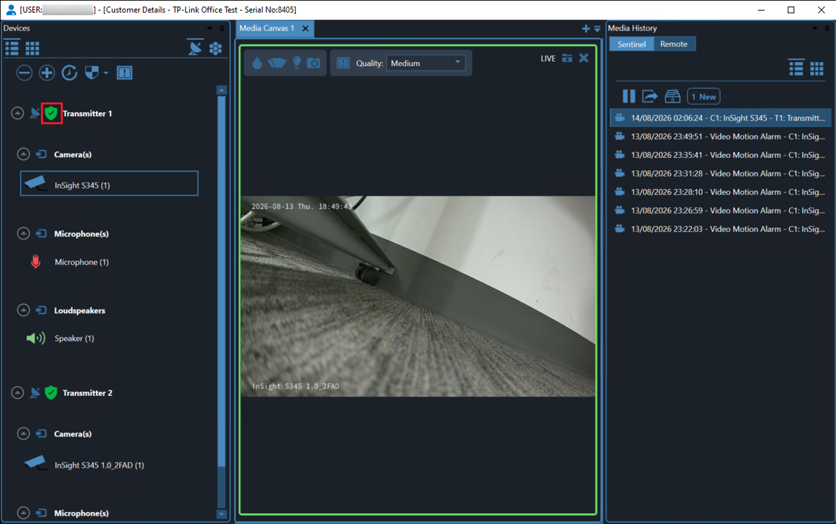836x524 pixels.
Task: Open Media History panel options dropdown arrow
Action: click(815, 29)
